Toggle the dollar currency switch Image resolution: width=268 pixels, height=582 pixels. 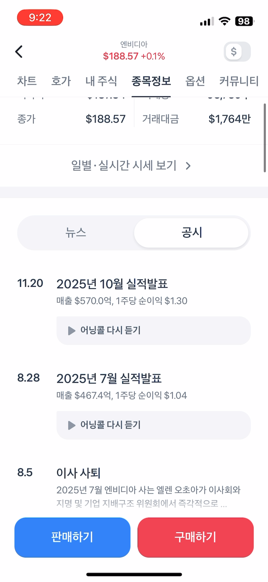tap(237, 52)
